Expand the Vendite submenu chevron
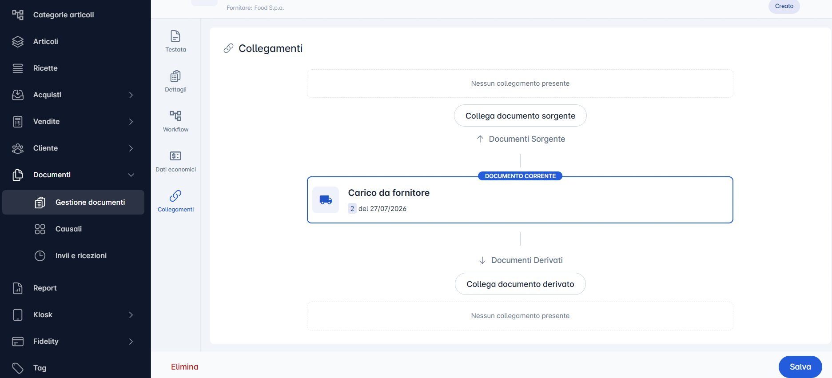832x378 pixels. pos(131,122)
